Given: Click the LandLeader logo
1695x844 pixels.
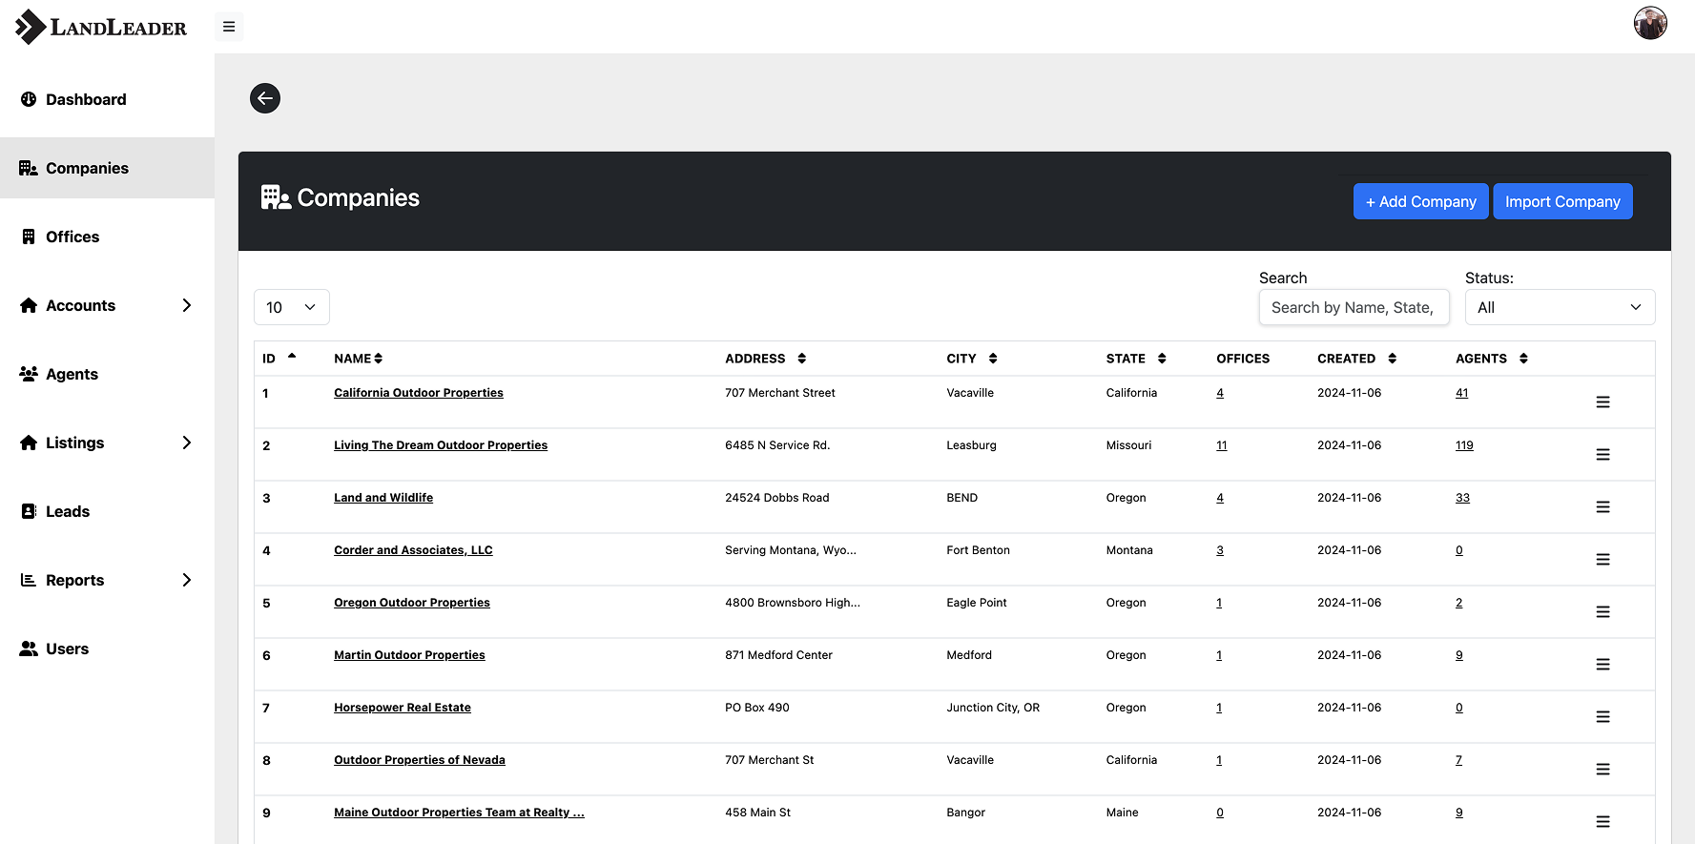Looking at the screenshot, I should pos(101,27).
